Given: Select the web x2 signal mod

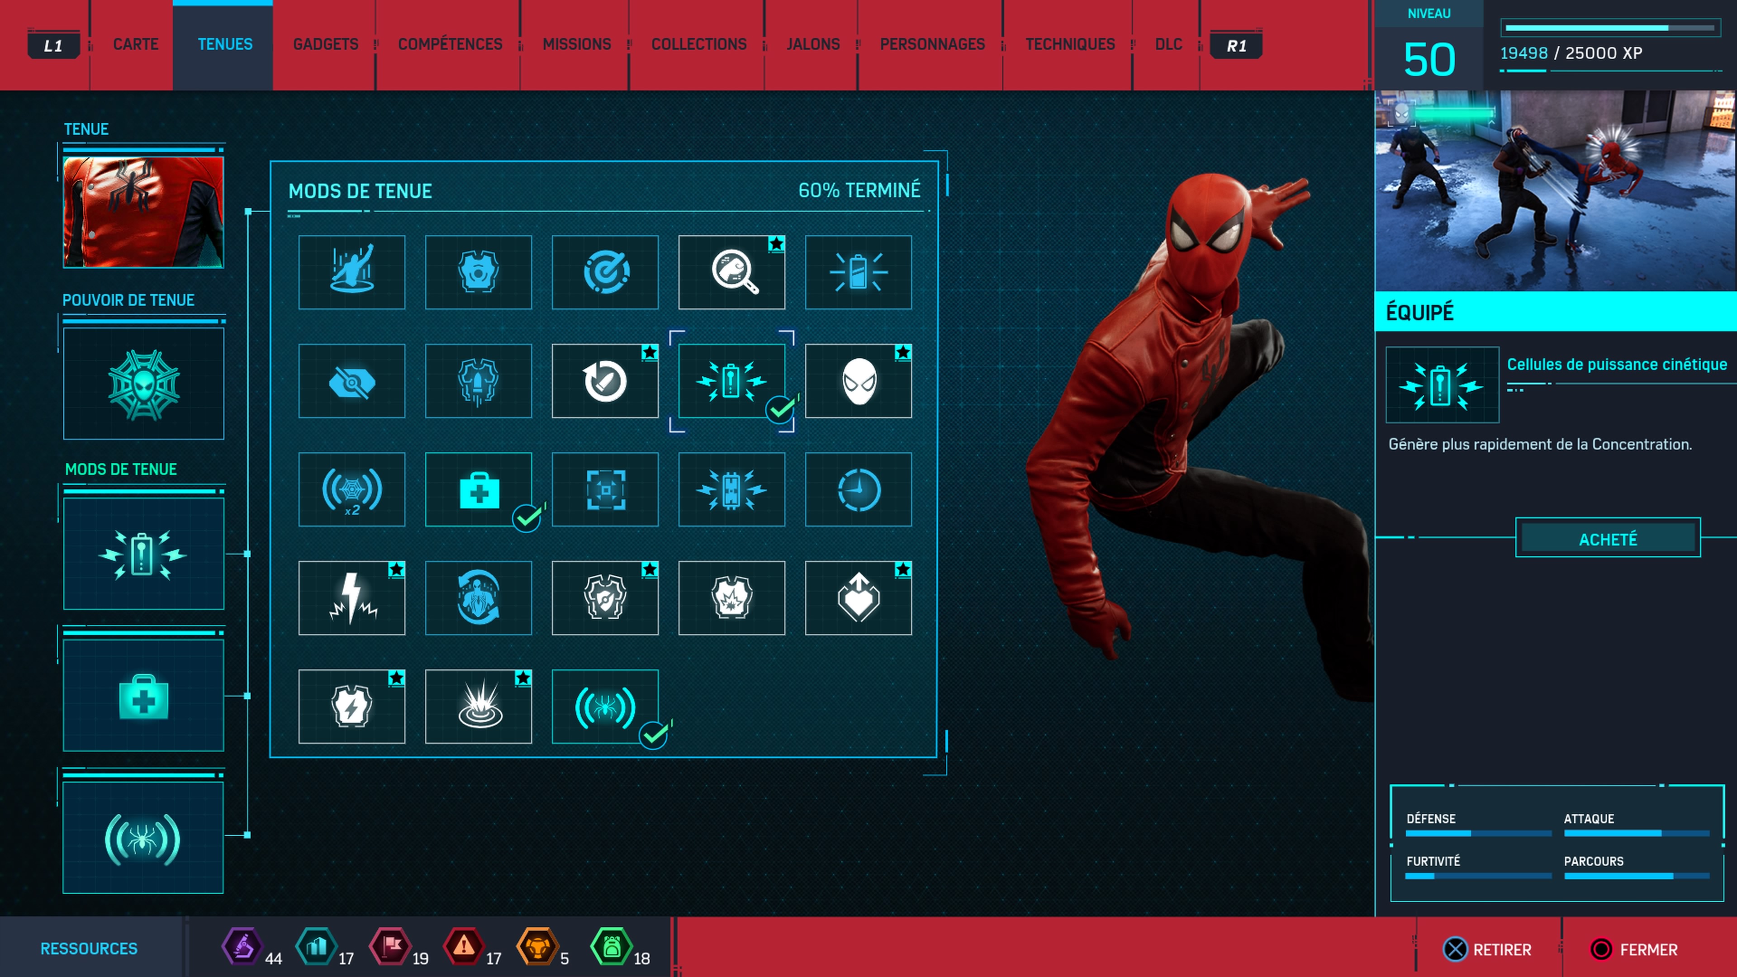Looking at the screenshot, I should point(351,489).
